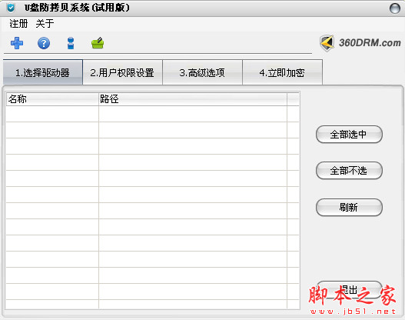Image resolution: width=405 pixels, height=320 pixels.
Task: Click the 全部选中 button
Action: (x=349, y=135)
